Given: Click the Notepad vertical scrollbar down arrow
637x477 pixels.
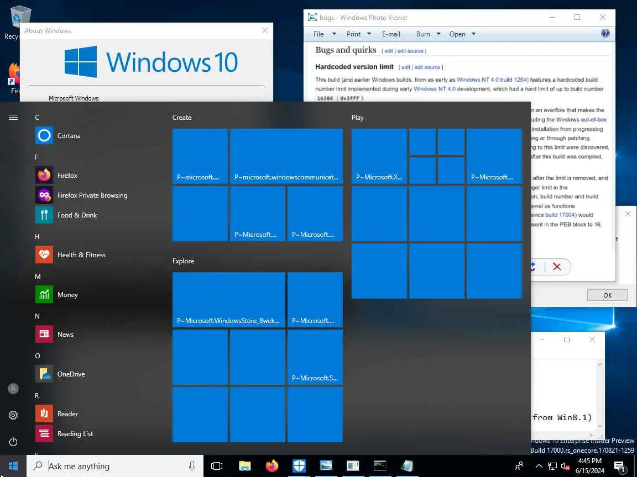Looking at the screenshot, I should coord(600,426).
